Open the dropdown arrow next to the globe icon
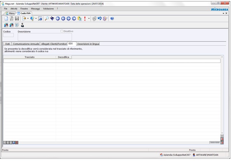 pyautogui.click(x=36, y=19)
